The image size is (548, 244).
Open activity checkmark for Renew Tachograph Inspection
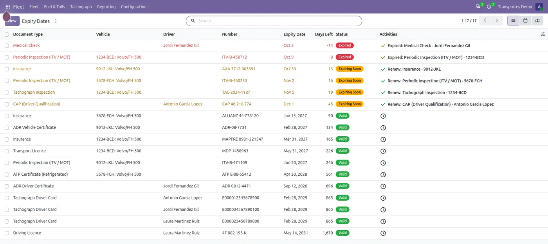tap(383, 93)
